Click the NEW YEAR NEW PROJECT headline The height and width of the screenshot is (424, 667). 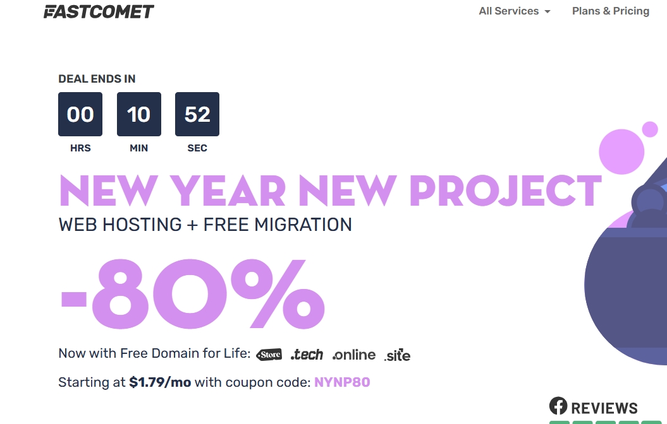tap(330, 190)
